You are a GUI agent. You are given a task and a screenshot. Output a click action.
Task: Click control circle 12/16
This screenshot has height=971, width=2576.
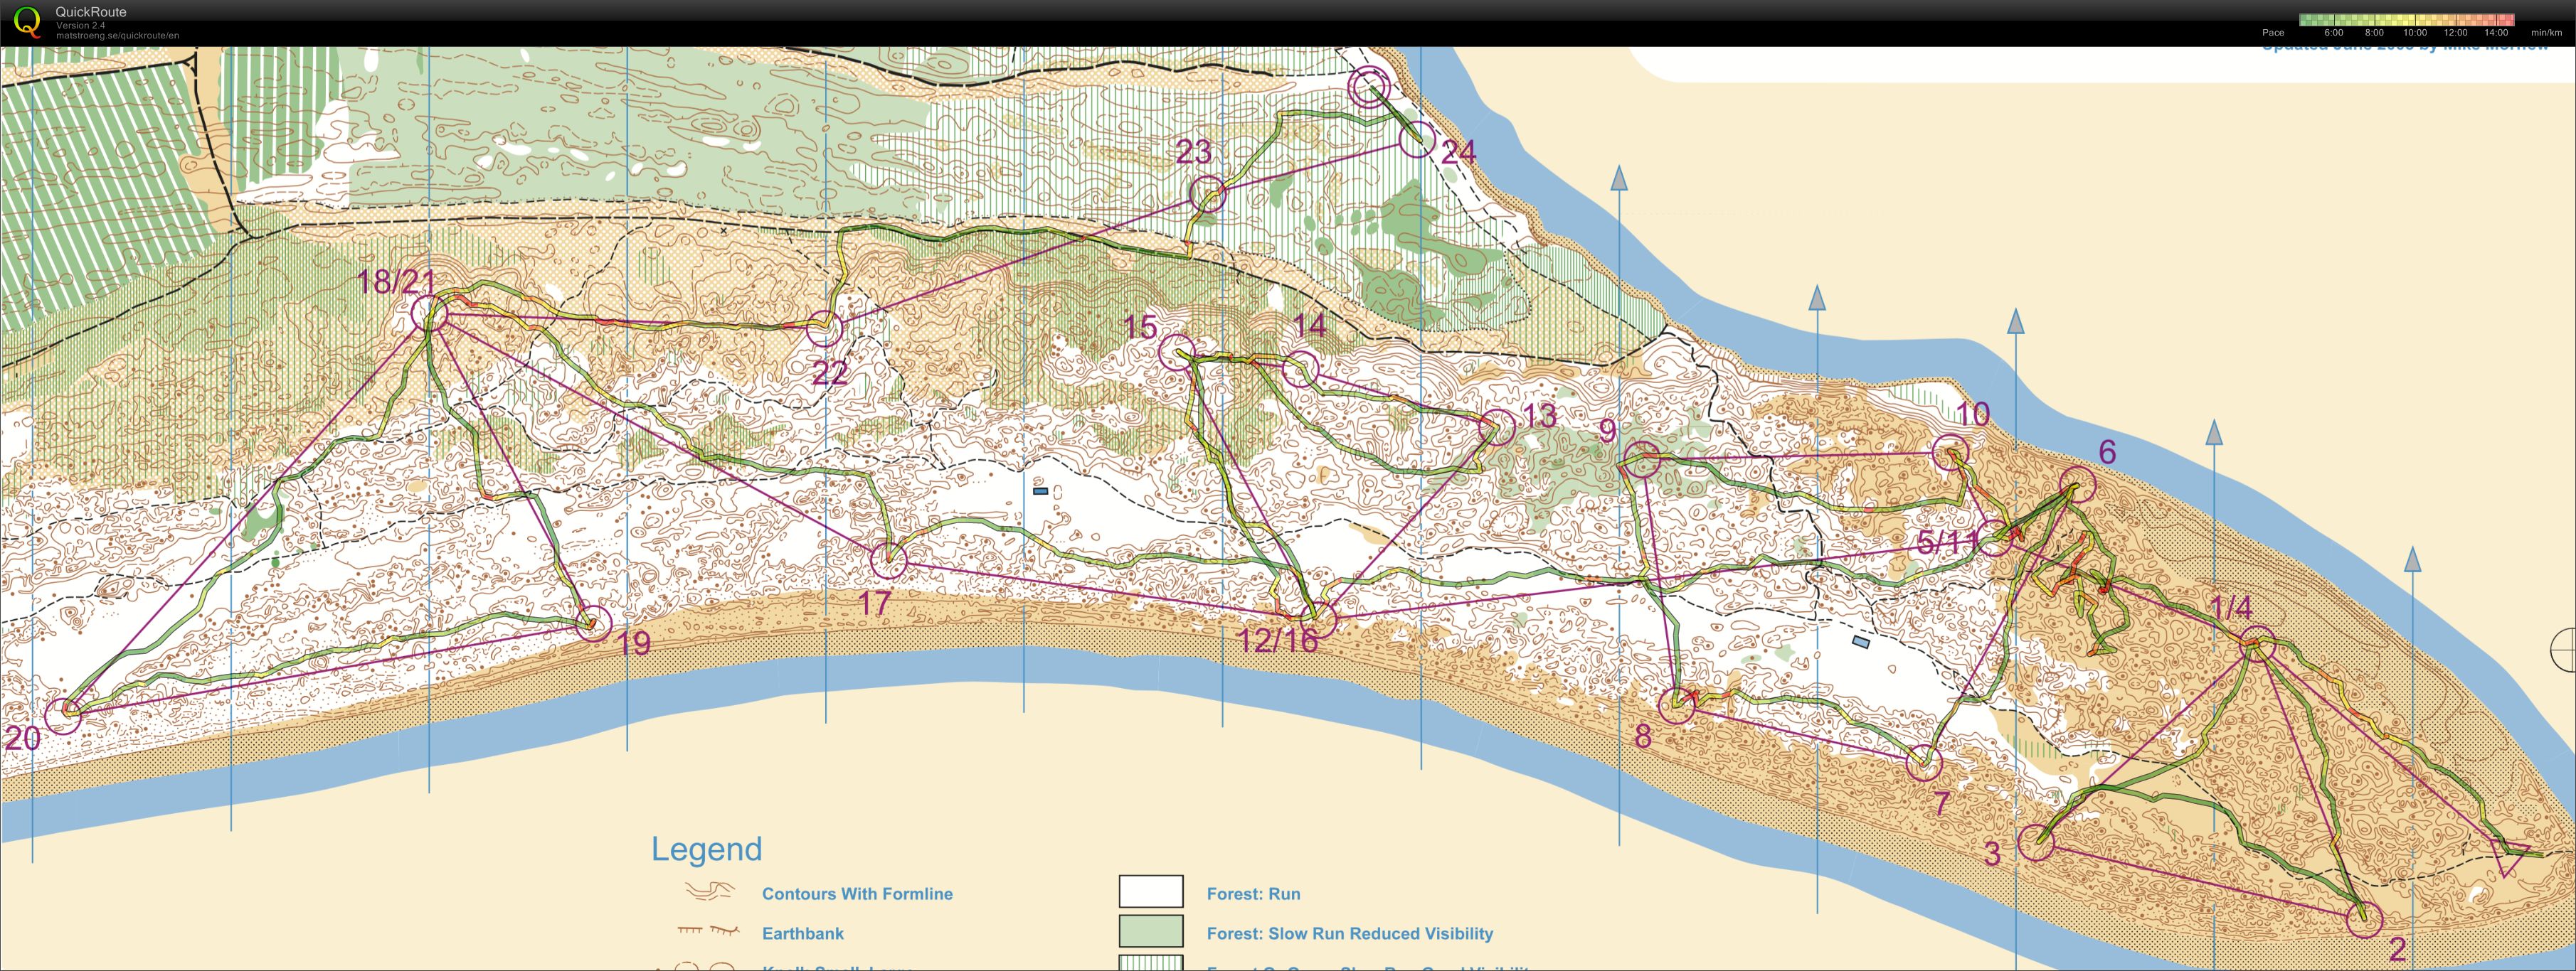click(x=1319, y=619)
